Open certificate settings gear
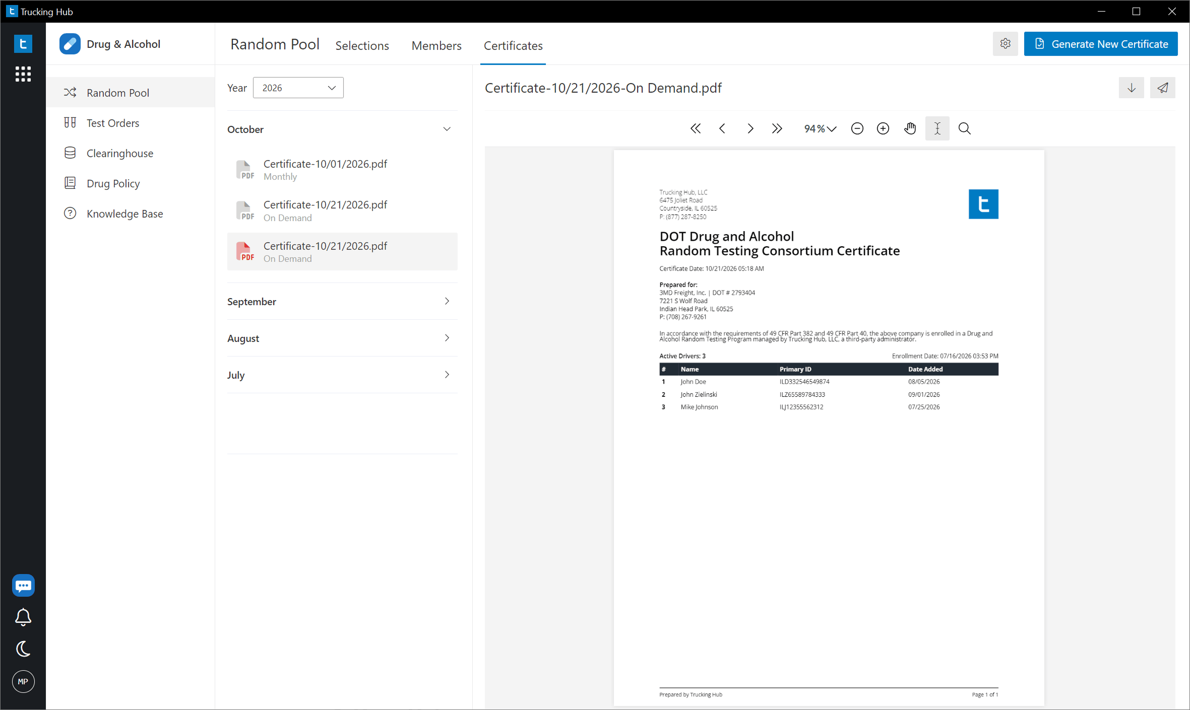 click(1005, 44)
